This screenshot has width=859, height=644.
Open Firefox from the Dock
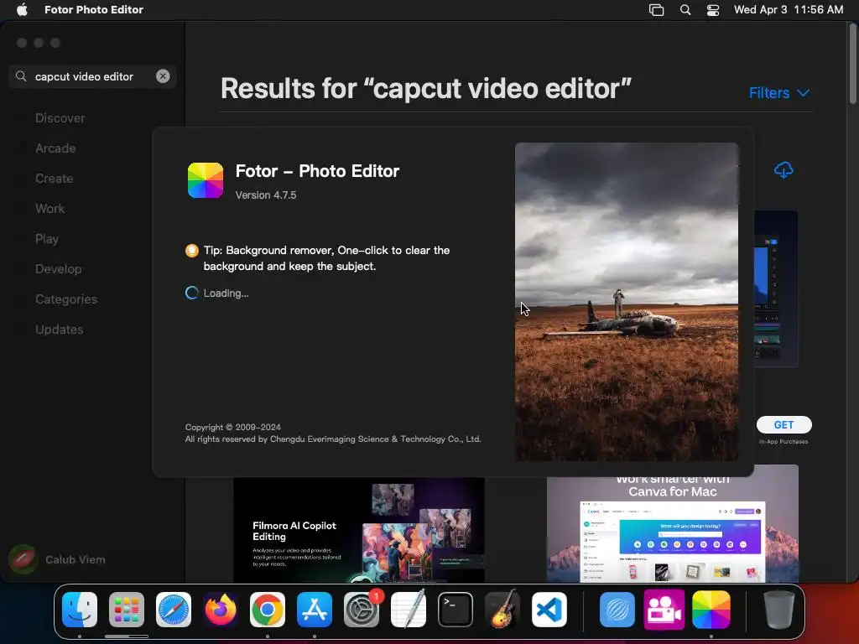coord(221,610)
